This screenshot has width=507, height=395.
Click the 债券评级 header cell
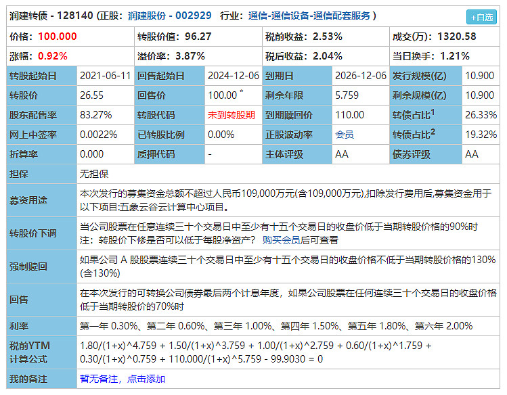426,154
